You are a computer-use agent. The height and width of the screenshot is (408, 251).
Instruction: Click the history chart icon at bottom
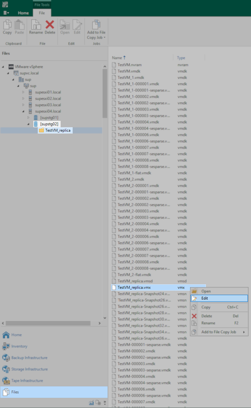point(91,403)
